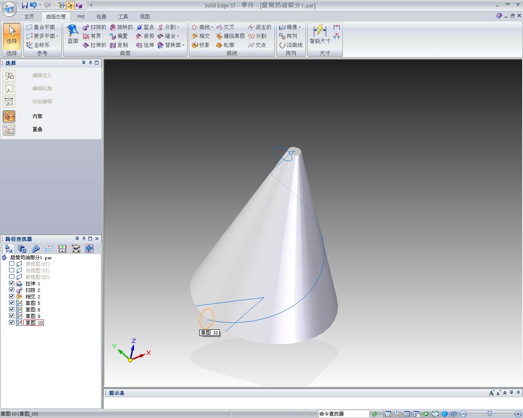Click the rotate view icon in status bar
Viewport: 523px width, 418px height.
(426, 414)
